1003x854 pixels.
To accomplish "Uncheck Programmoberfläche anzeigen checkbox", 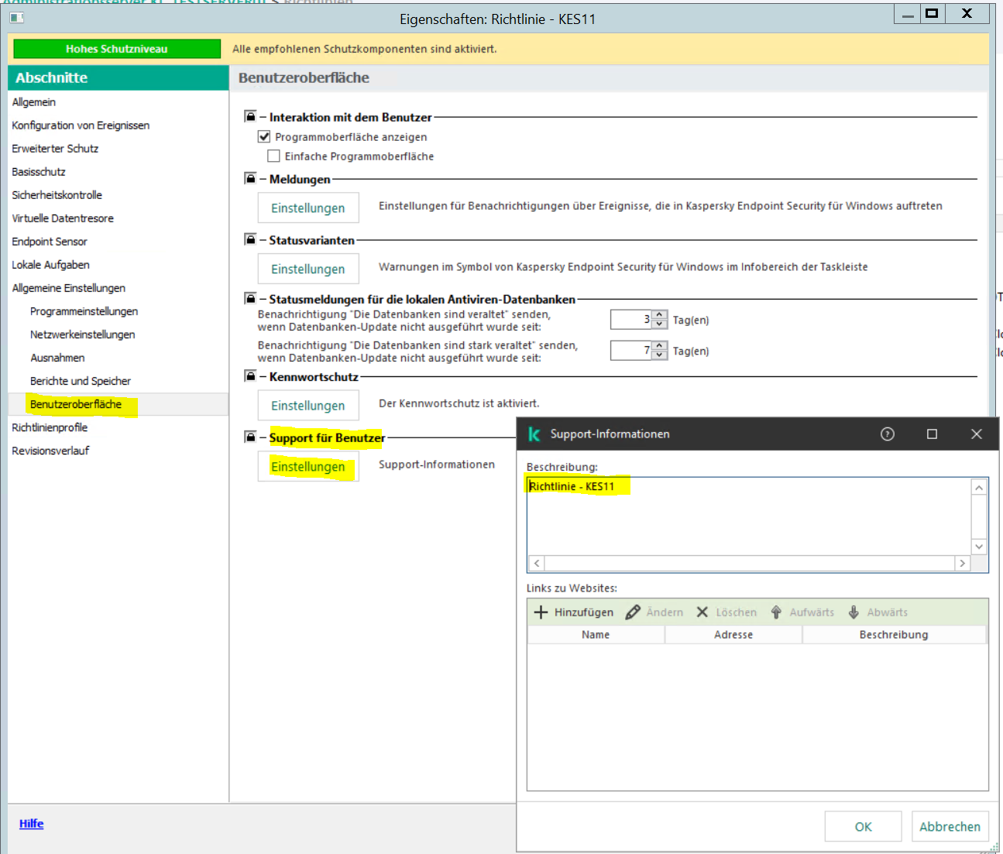I will tap(264, 137).
